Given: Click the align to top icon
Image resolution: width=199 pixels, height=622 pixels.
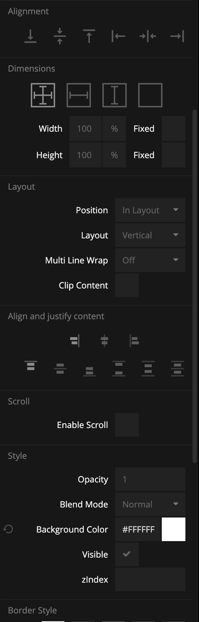Looking at the screenshot, I should click(x=89, y=36).
